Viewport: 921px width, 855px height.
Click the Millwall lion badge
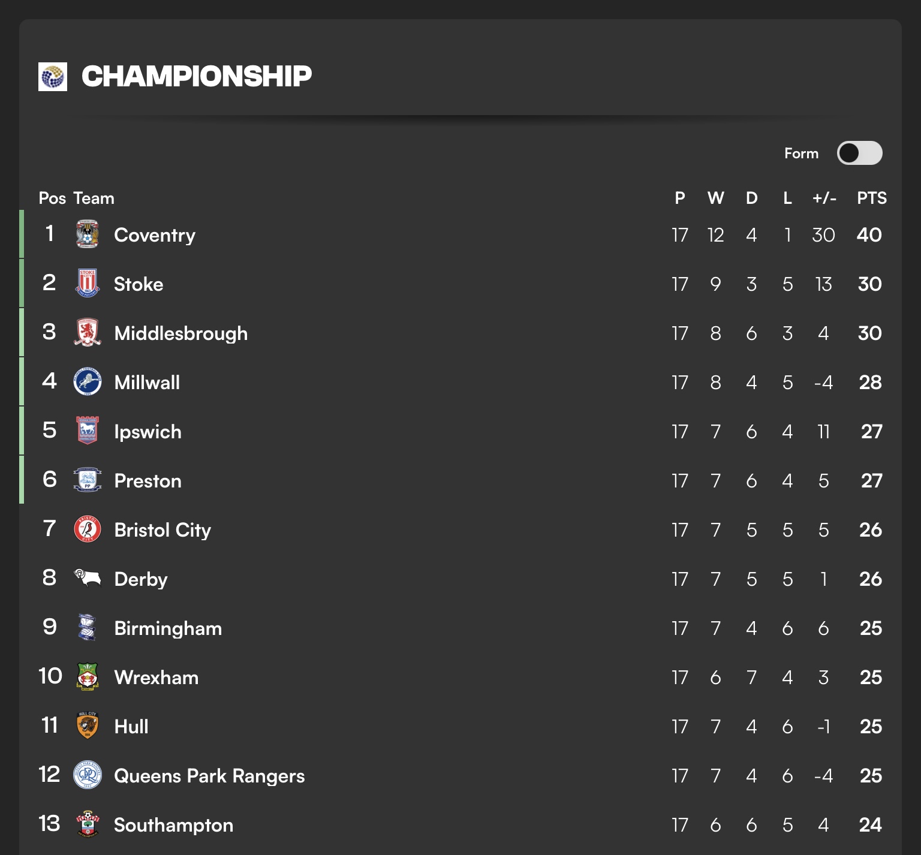88,382
